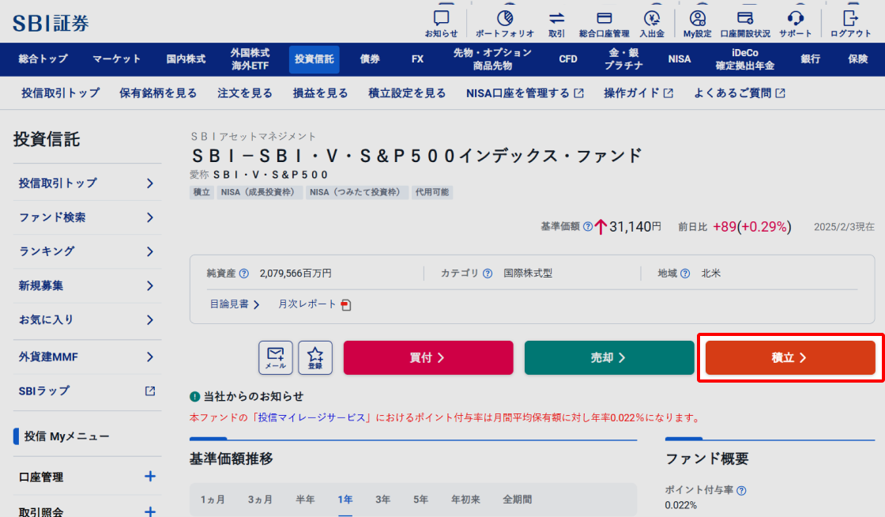The image size is (885, 517).
Task: Switch chart to 全期間 tab
Action: [x=517, y=500]
